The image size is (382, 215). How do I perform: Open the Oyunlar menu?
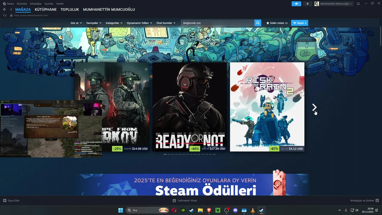[x=49, y=4]
